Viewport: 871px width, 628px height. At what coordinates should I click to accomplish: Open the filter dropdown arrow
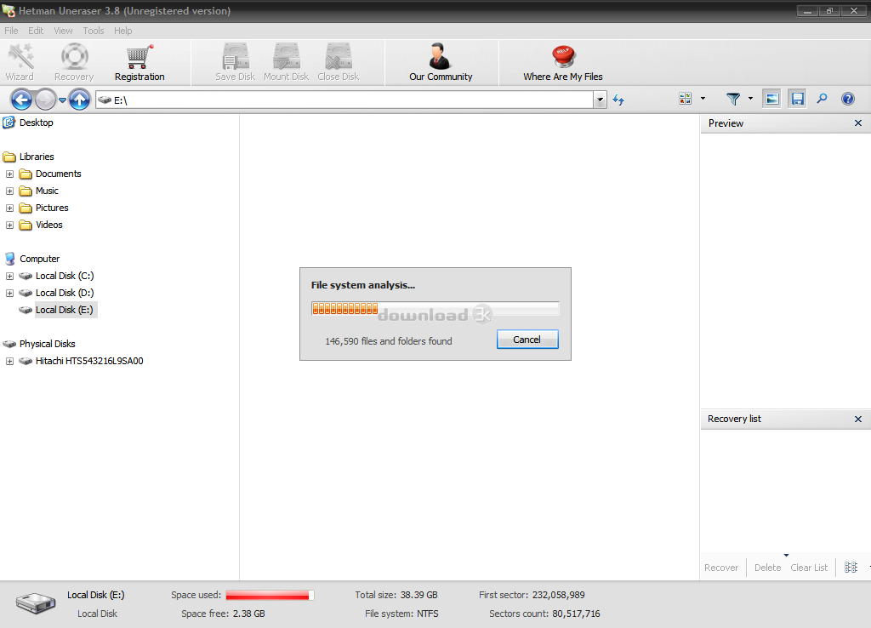coord(750,99)
